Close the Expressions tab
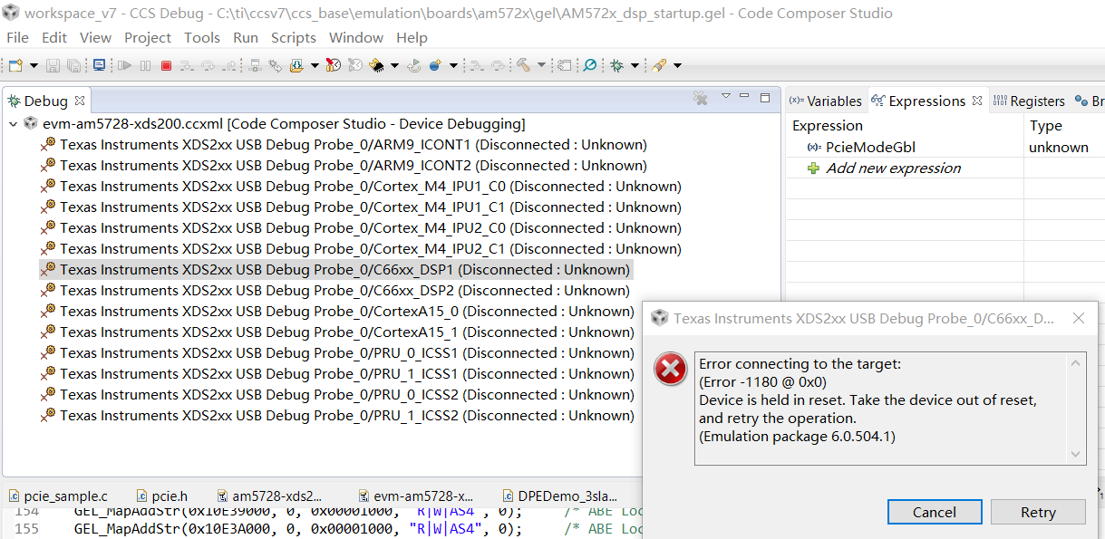Screen dimensions: 1105x539 pos(977,101)
